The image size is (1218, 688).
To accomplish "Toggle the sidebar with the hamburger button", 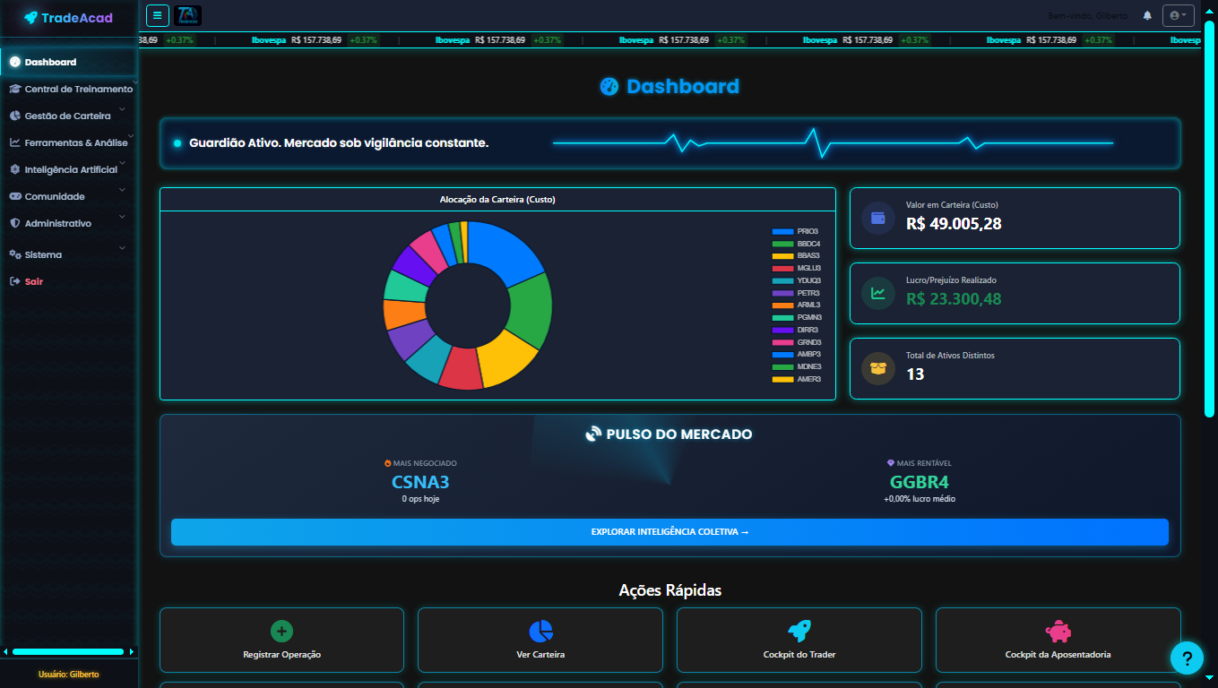I will [x=157, y=14].
